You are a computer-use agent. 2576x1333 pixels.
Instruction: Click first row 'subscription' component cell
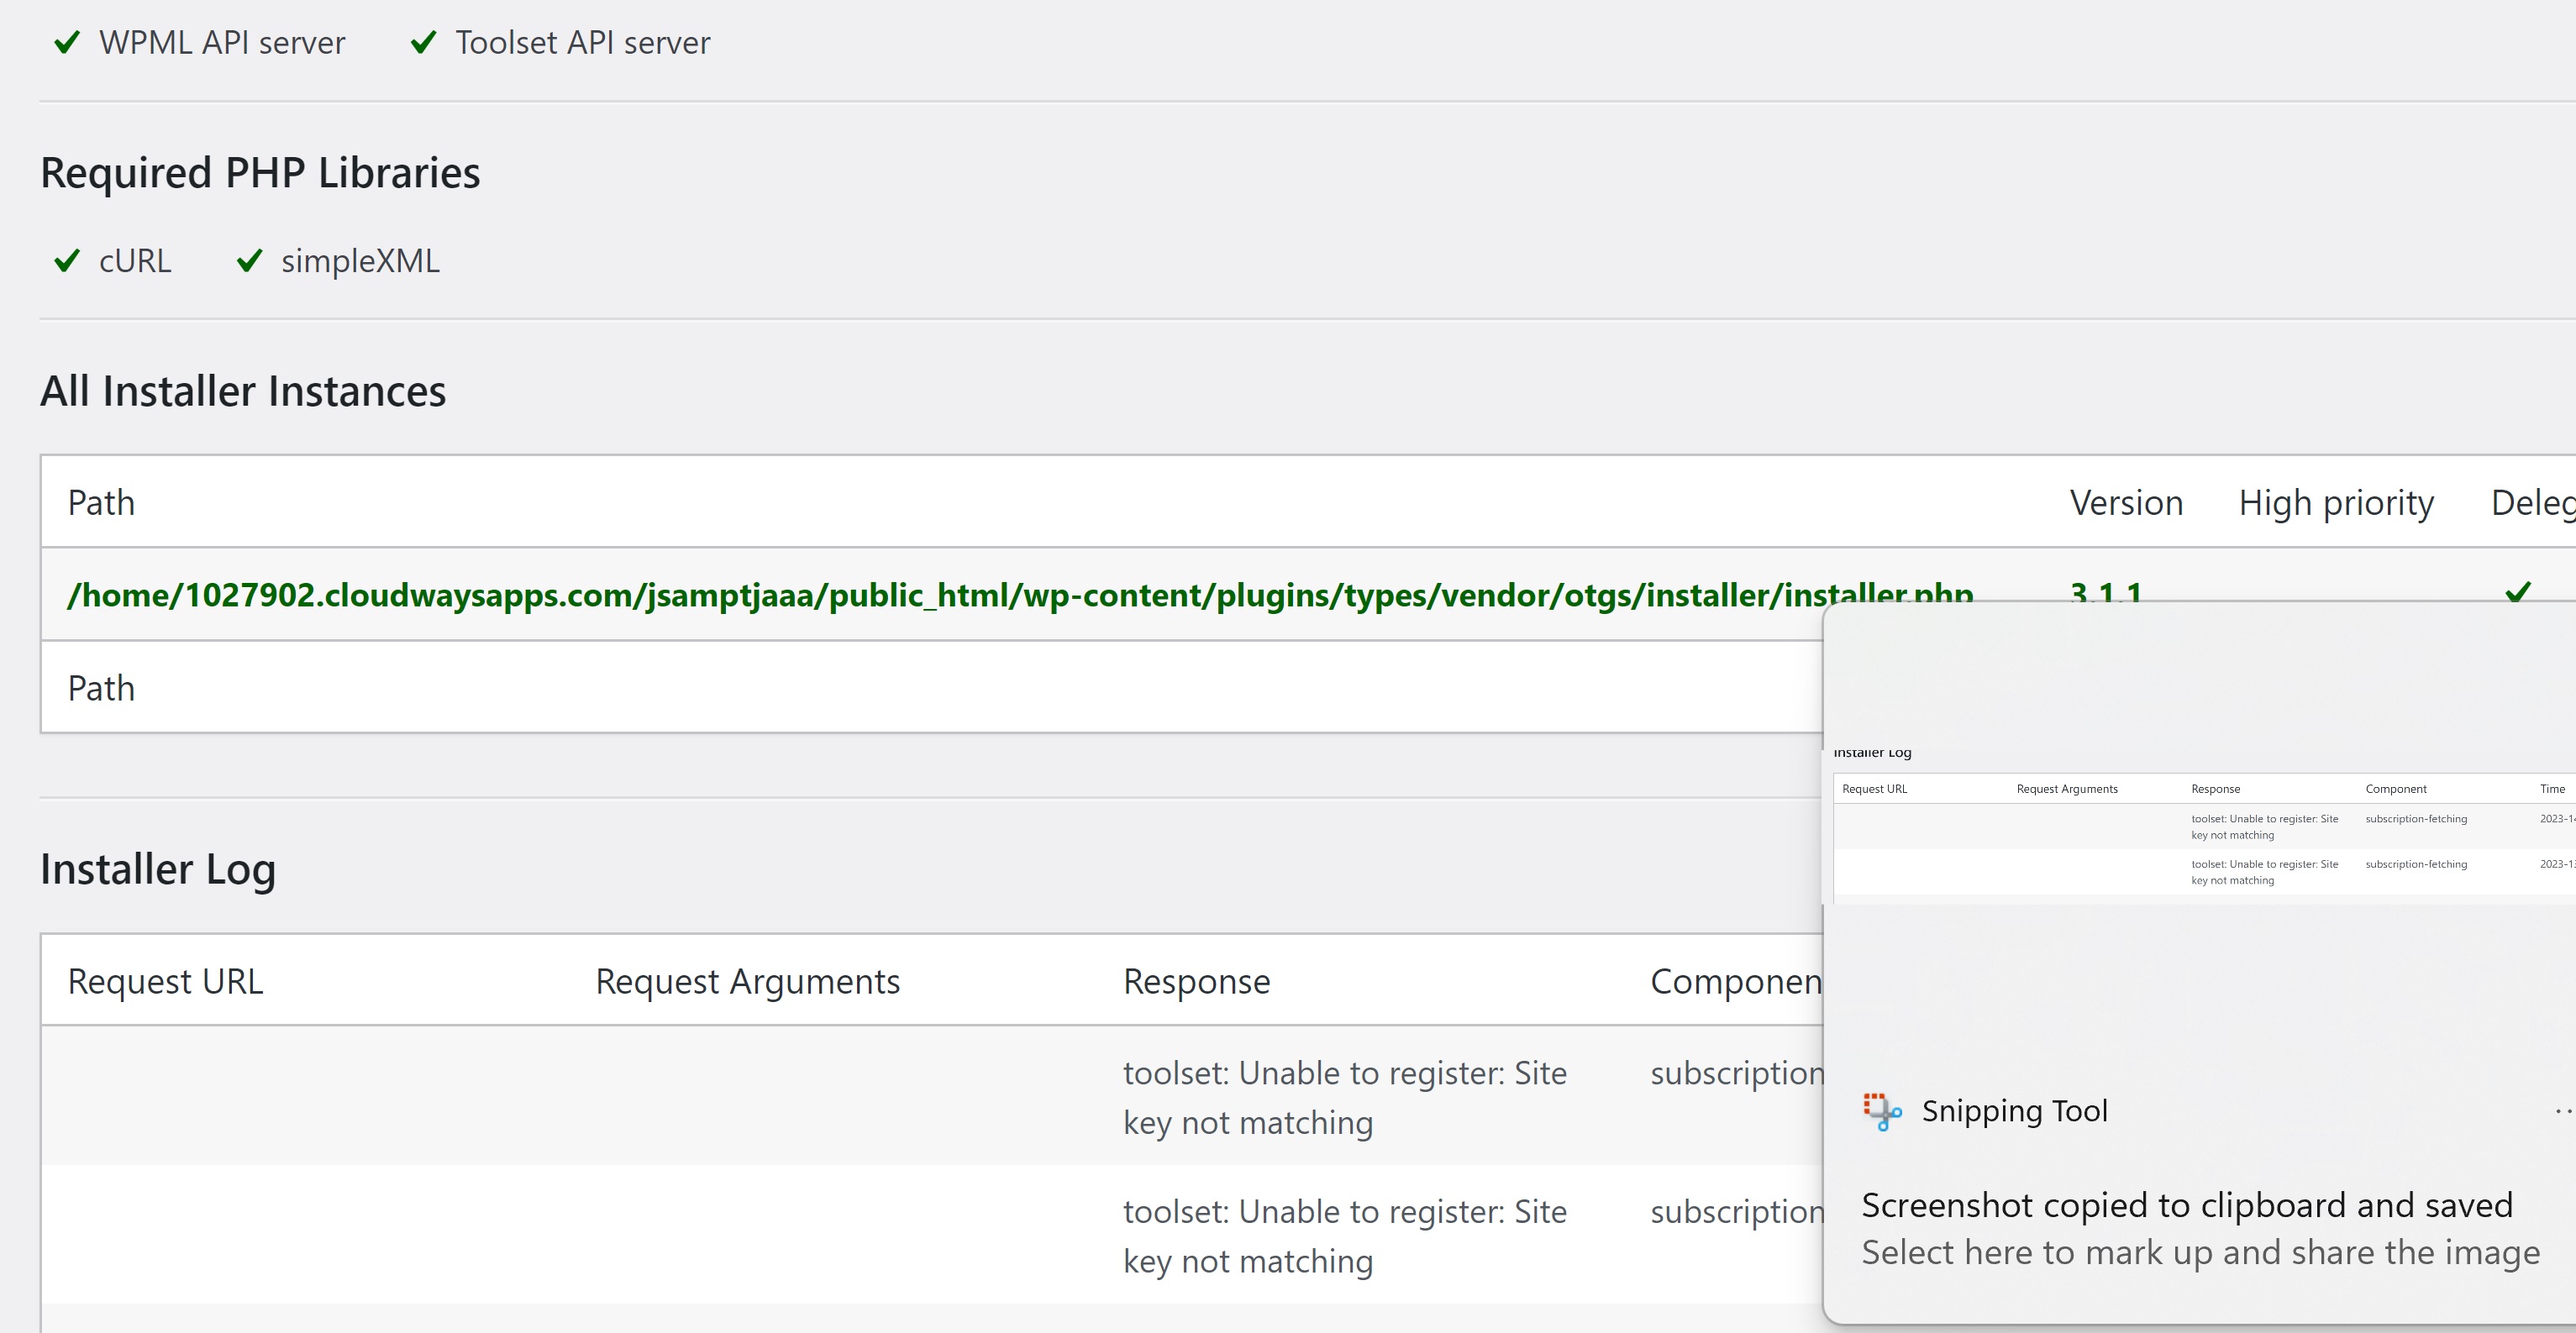1737,1073
